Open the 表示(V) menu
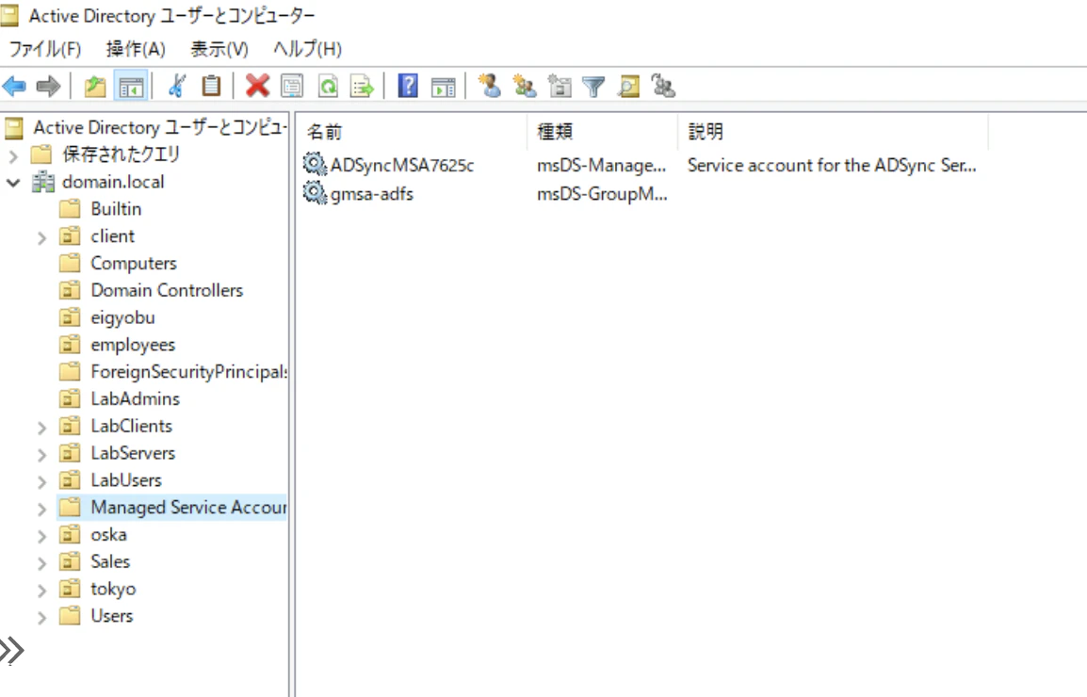Viewport: 1087px width, 697px height. (219, 49)
